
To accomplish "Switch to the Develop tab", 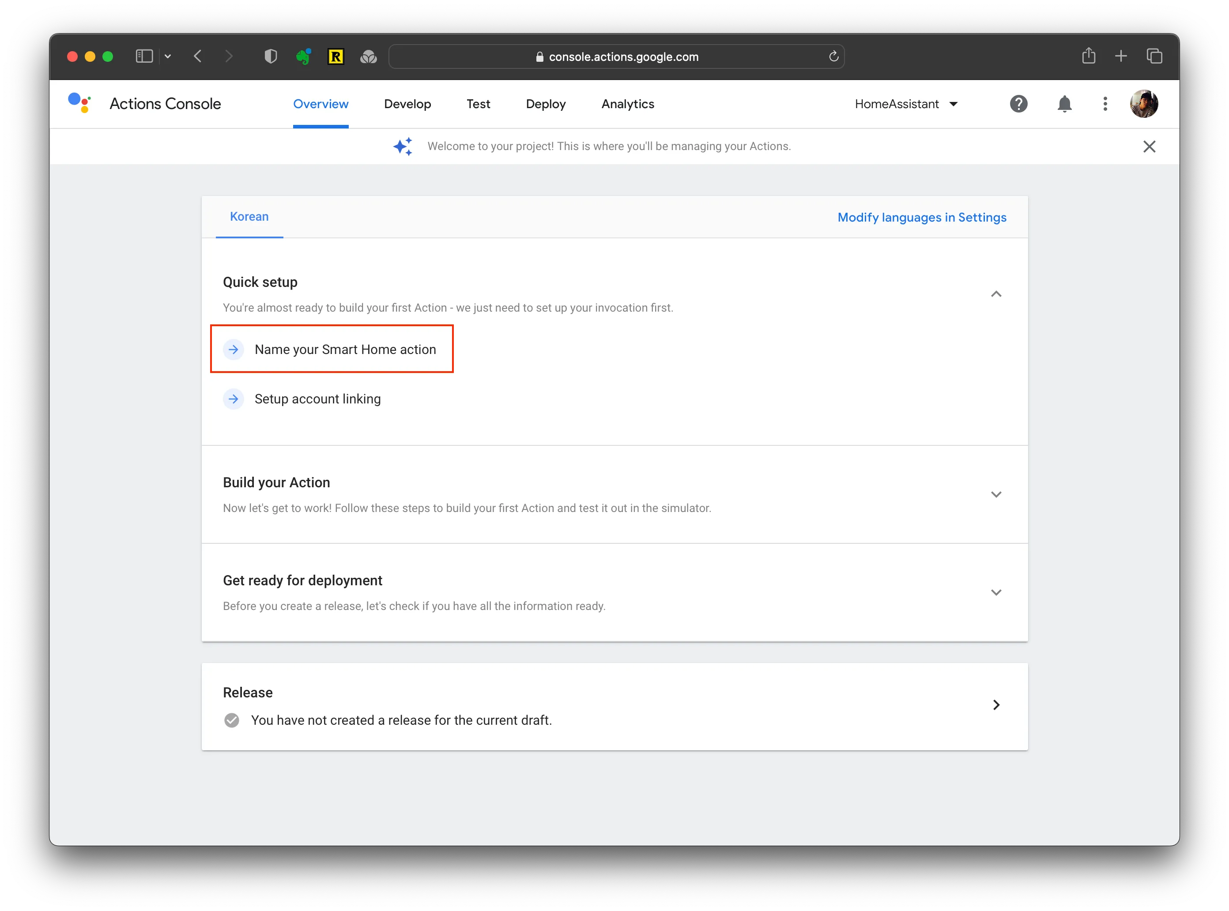I will [x=407, y=104].
